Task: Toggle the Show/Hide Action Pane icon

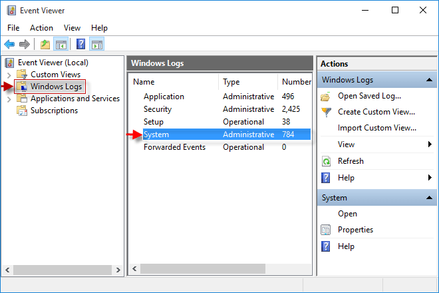Action: 97,45
